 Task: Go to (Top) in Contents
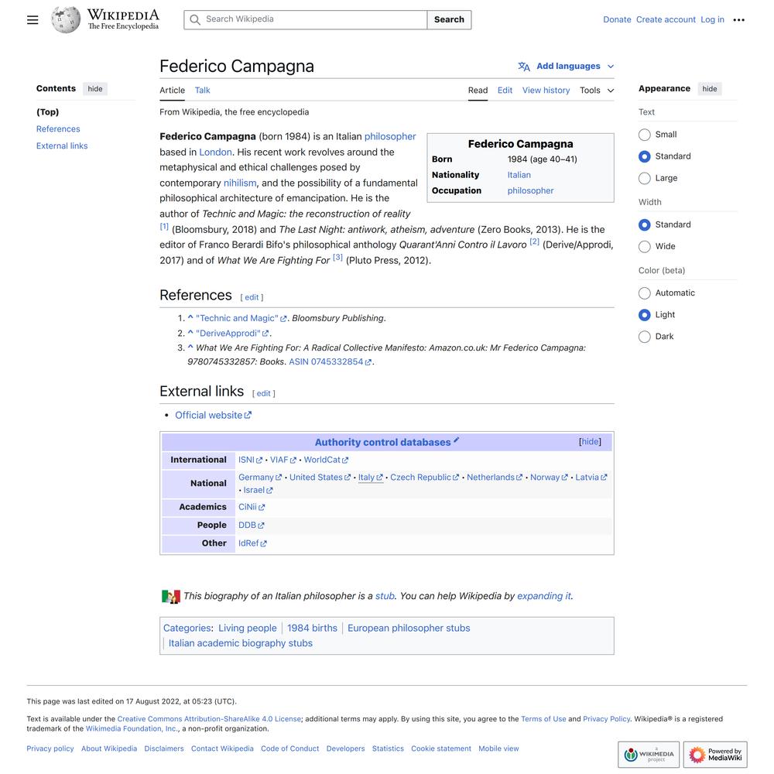tap(47, 112)
